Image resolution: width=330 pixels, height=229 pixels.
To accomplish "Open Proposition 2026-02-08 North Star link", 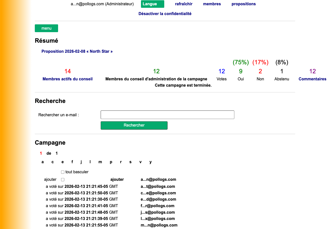I will pyautogui.click(x=77, y=51).
